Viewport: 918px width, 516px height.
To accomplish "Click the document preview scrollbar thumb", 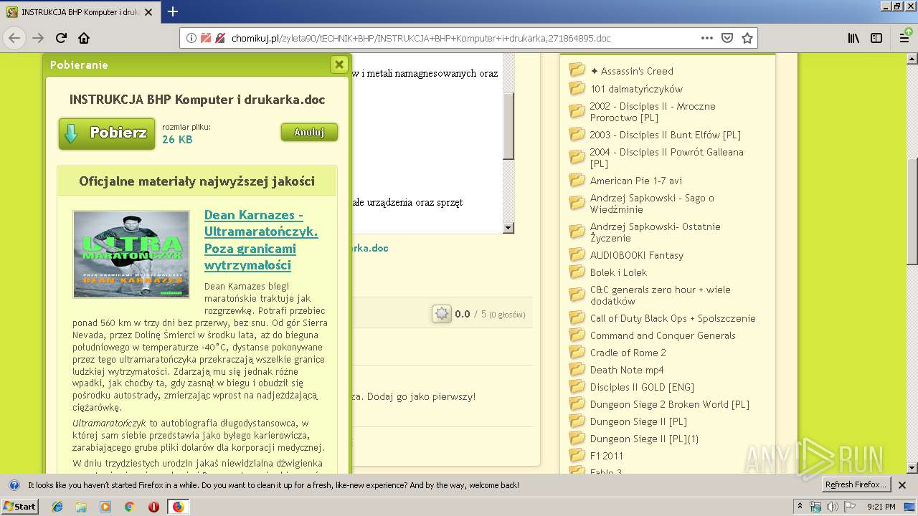I will pos(508,125).
